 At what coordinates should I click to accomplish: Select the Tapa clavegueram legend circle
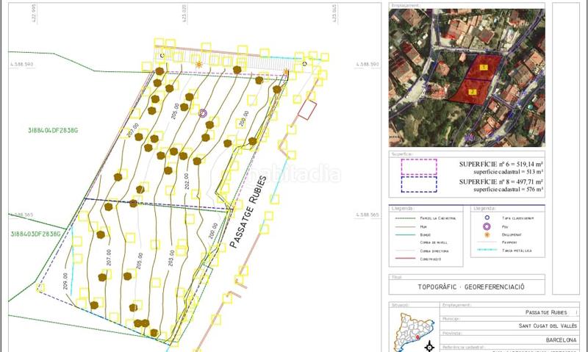(487, 218)
